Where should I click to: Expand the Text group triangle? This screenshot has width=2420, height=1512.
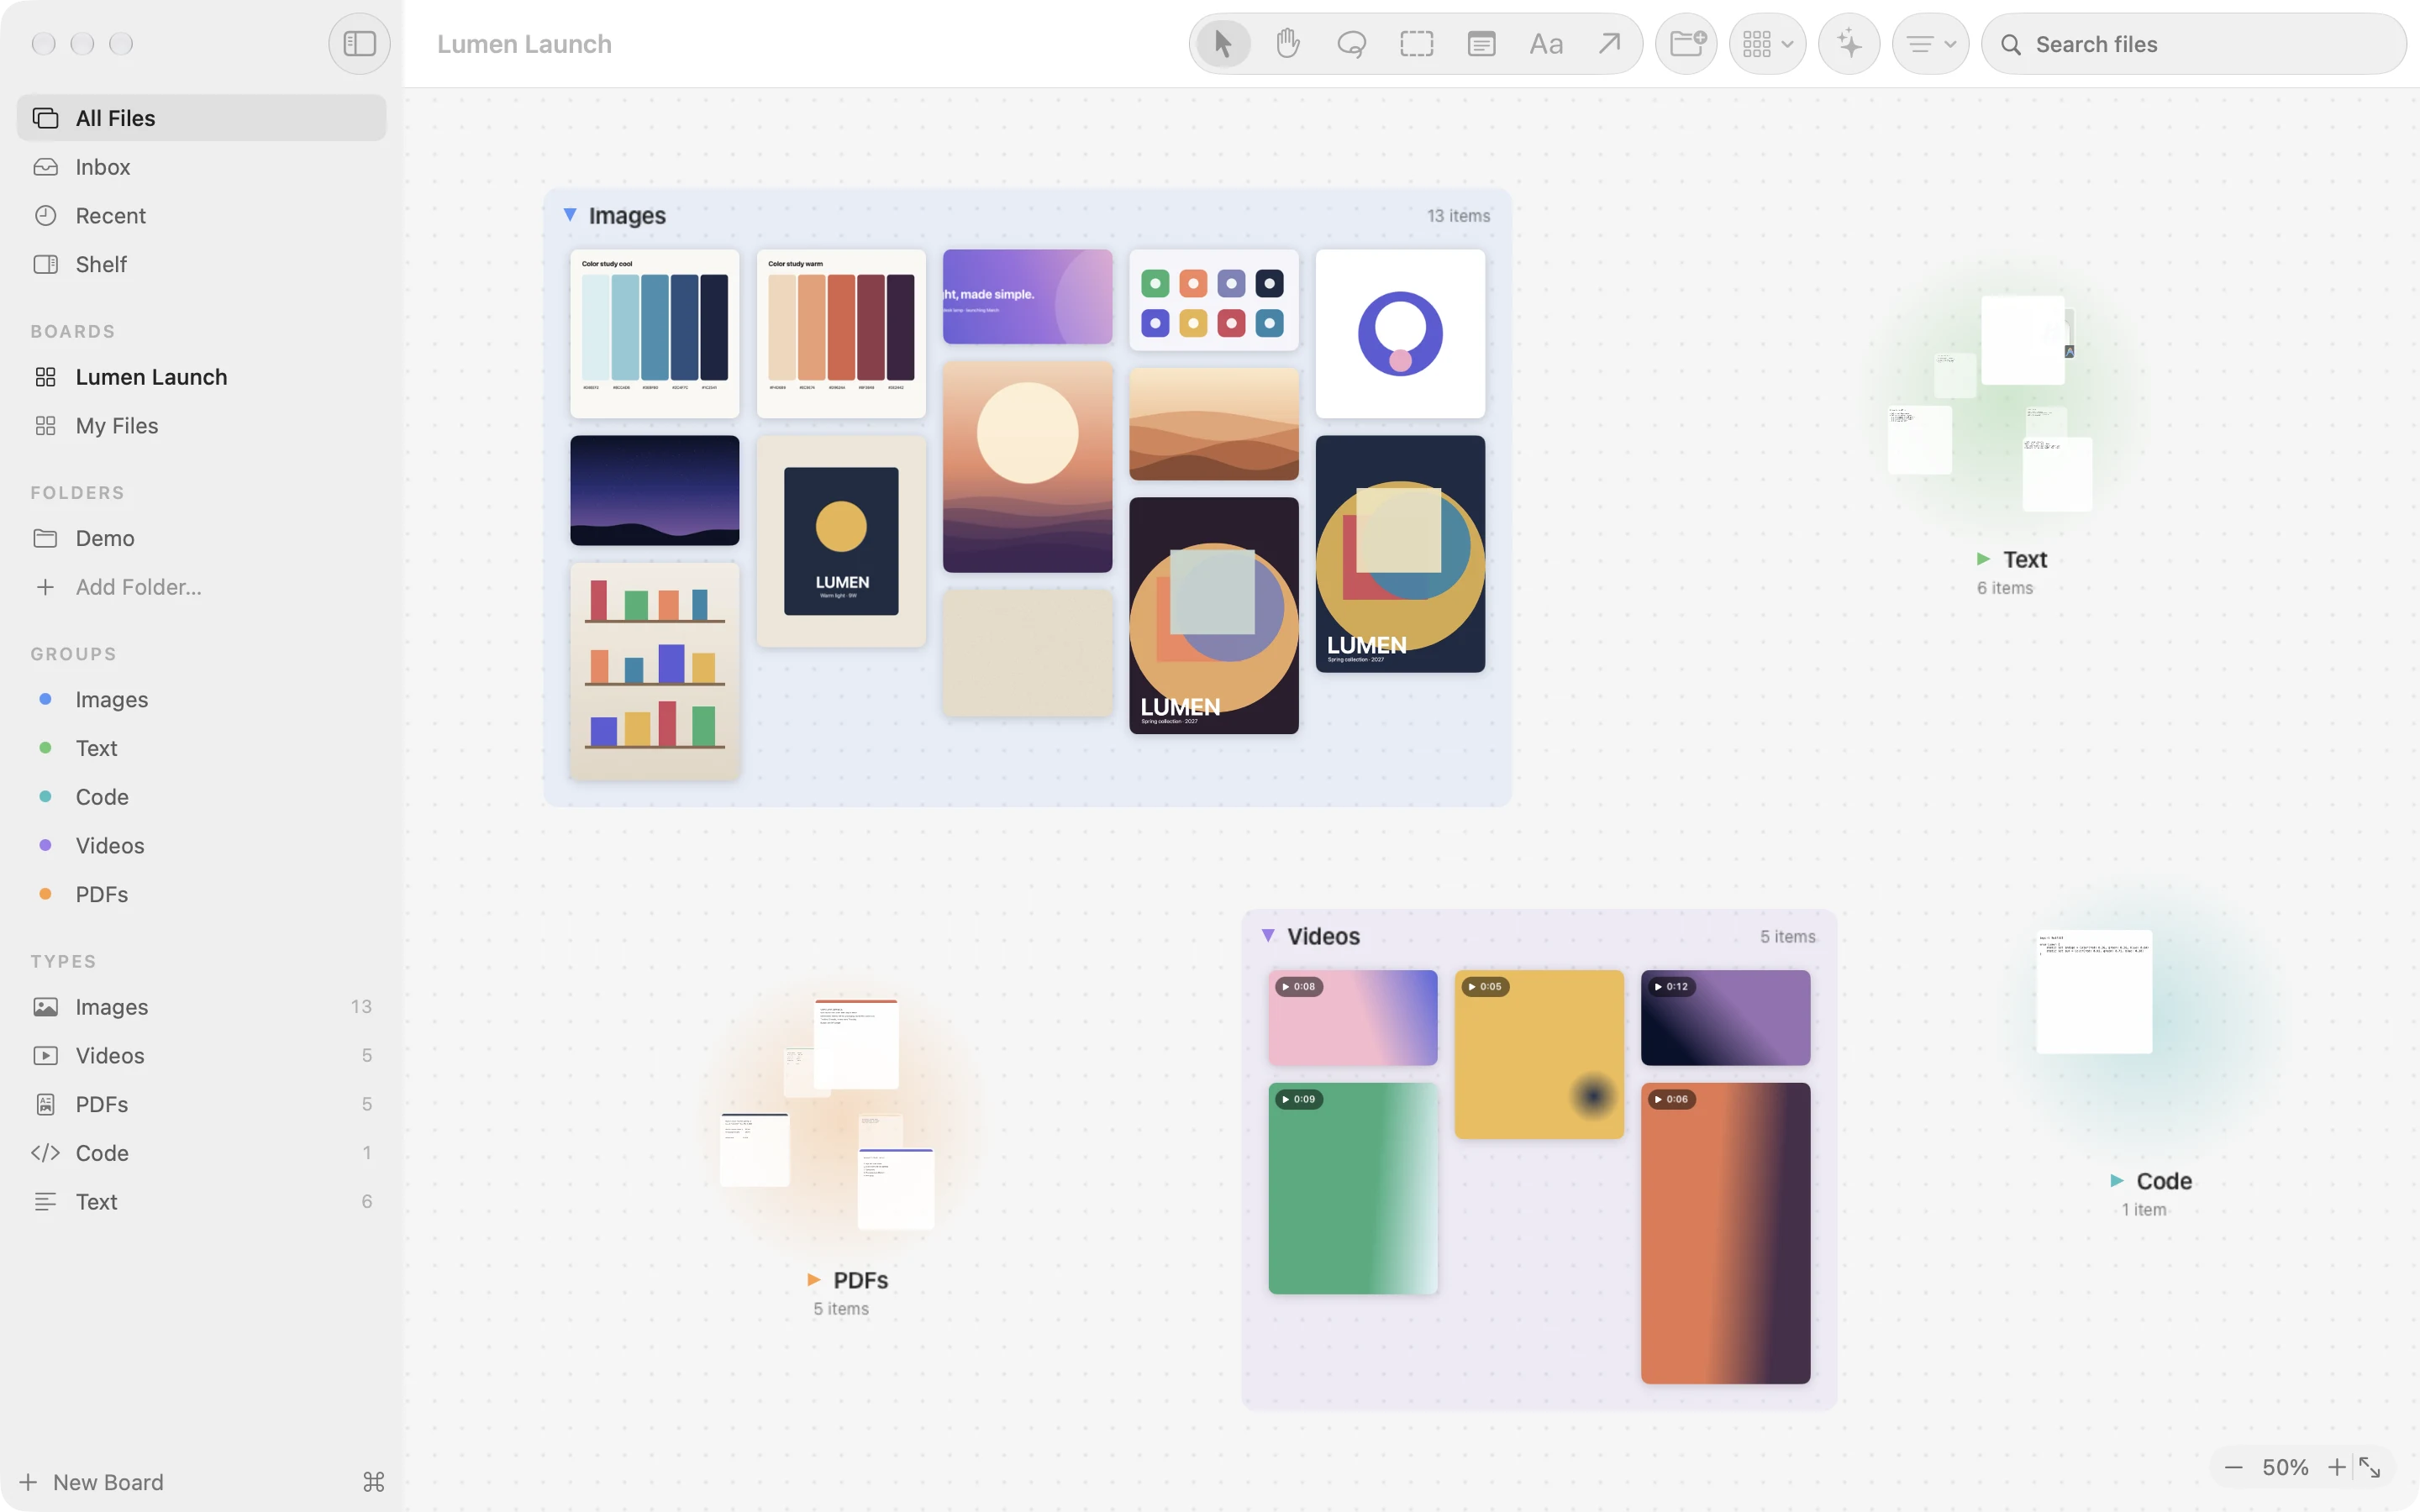click(1984, 559)
